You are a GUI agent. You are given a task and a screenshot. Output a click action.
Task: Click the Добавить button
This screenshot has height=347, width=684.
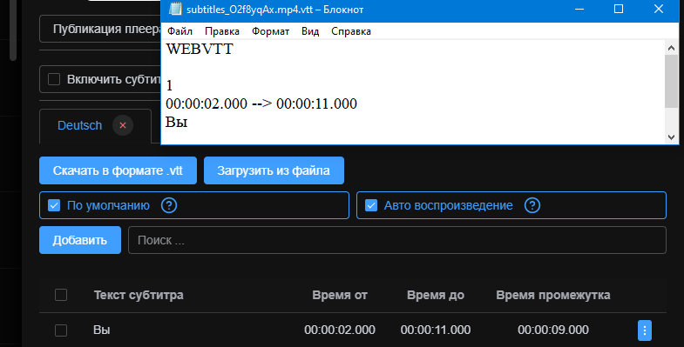pyautogui.click(x=80, y=240)
